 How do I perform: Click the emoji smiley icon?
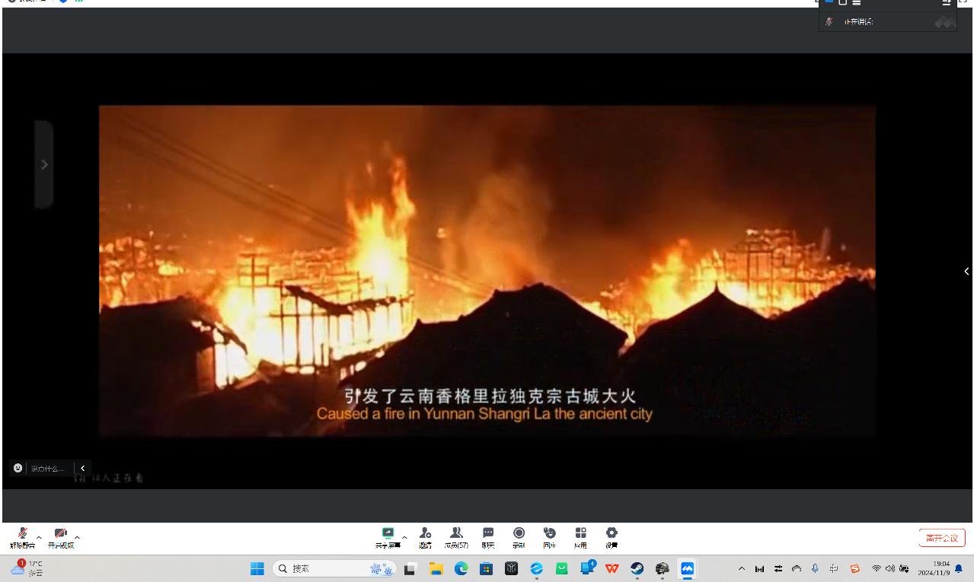pos(18,468)
